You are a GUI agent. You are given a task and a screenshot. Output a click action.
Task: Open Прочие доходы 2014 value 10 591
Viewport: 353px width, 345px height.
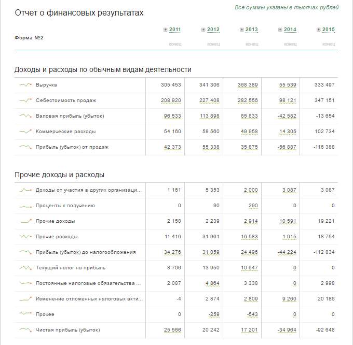tap(288, 221)
